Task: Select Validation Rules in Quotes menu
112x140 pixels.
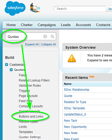Action: pos(30,85)
